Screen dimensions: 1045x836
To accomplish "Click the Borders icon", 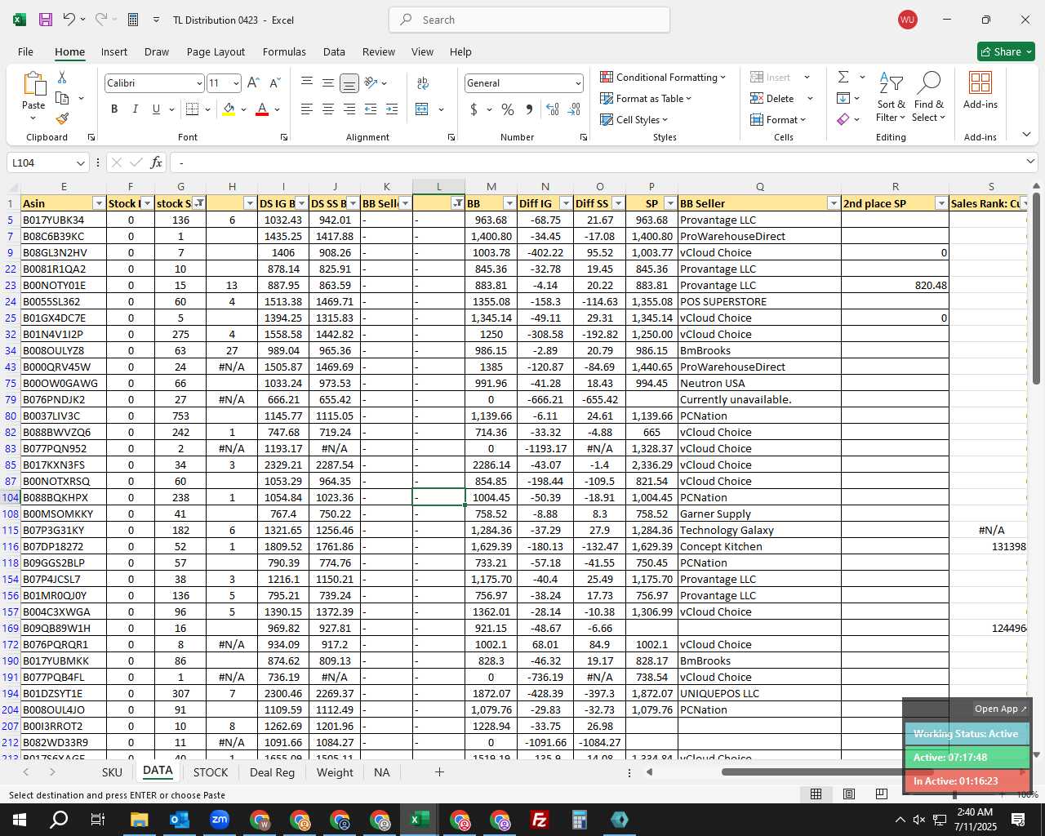I will [x=193, y=109].
